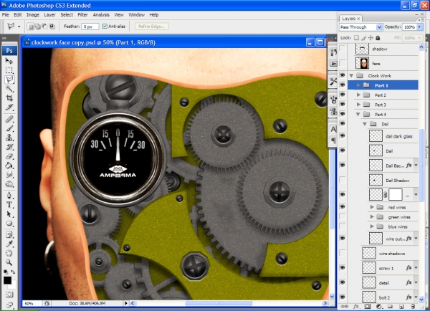Hide the Part 3 group
The image size is (430, 311).
[x=343, y=104]
